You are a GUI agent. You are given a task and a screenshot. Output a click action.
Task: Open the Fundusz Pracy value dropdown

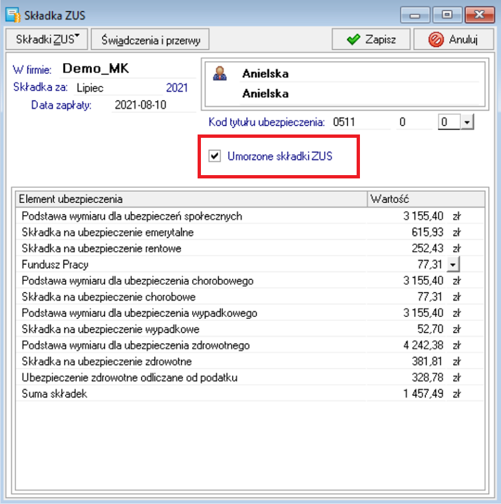coord(453,264)
